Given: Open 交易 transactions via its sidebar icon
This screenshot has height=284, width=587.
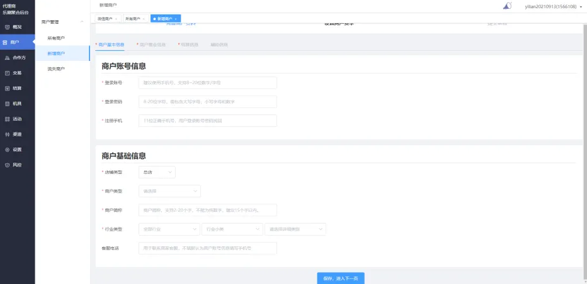Looking at the screenshot, I should 7,73.
